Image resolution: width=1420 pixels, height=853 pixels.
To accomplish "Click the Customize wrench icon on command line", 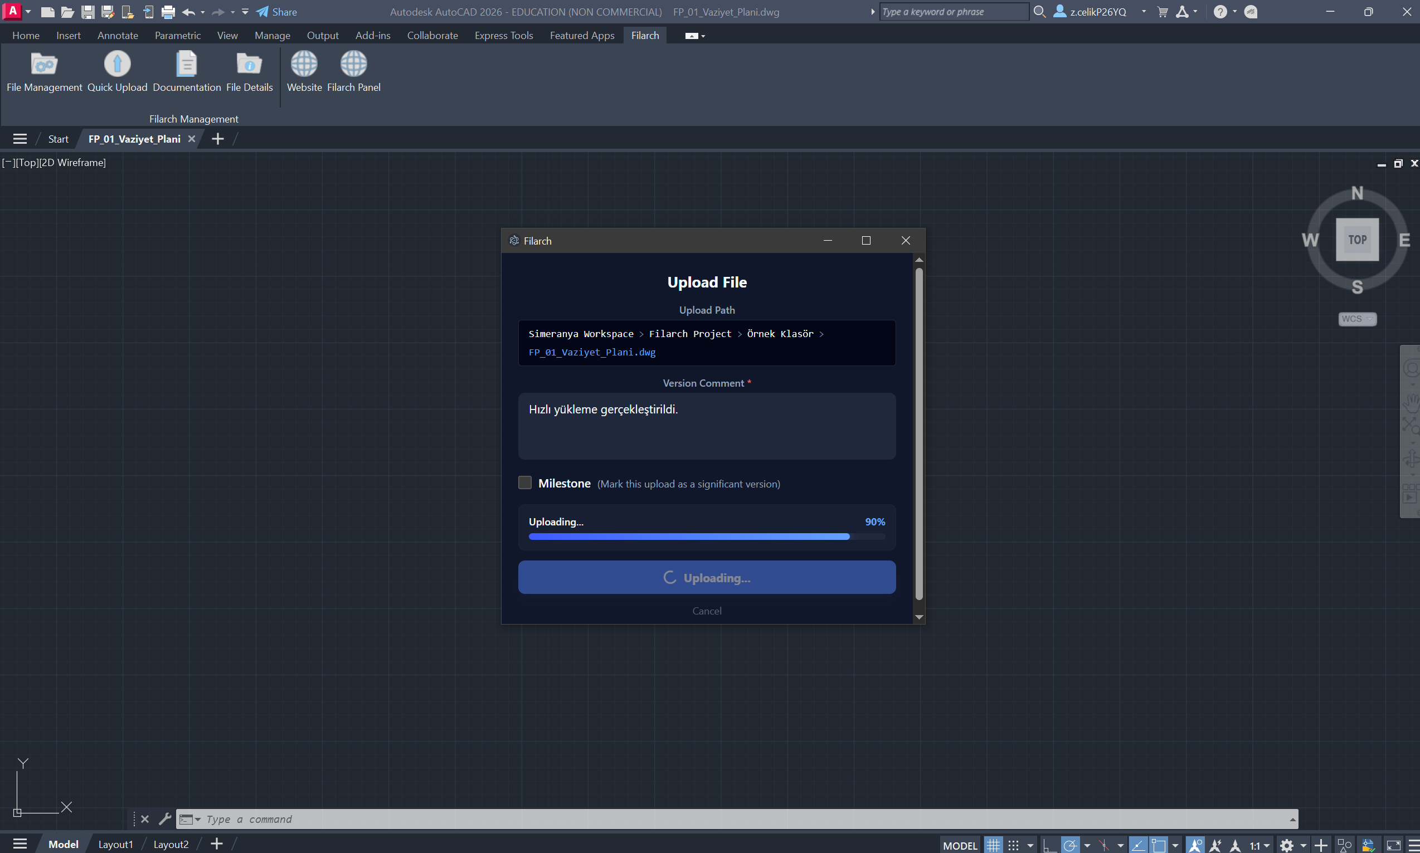I will click(x=165, y=818).
